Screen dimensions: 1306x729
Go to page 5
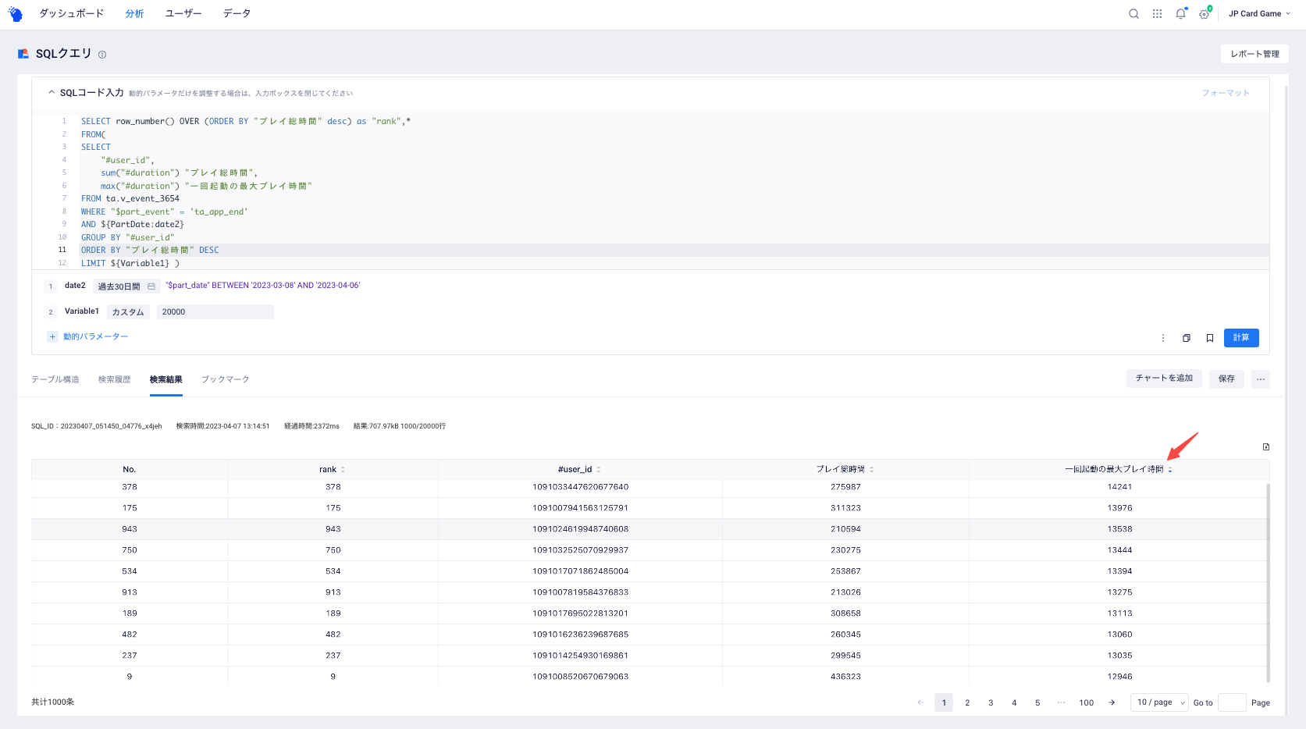pos(1037,702)
